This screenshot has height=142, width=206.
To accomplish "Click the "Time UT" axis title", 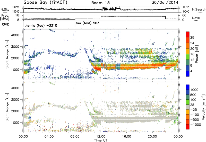I will (101, 140).
